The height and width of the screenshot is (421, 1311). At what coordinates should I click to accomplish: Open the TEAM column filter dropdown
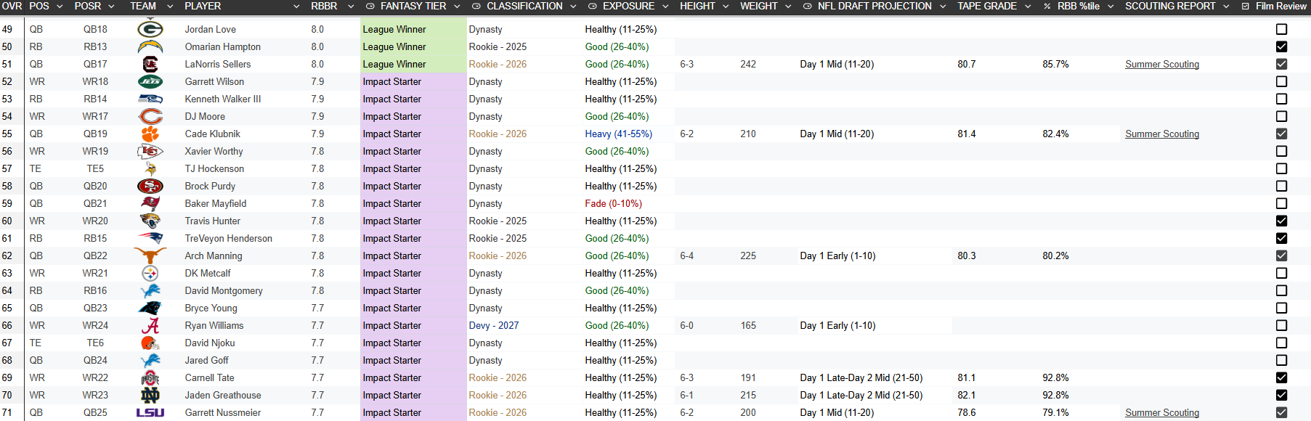point(170,6)
